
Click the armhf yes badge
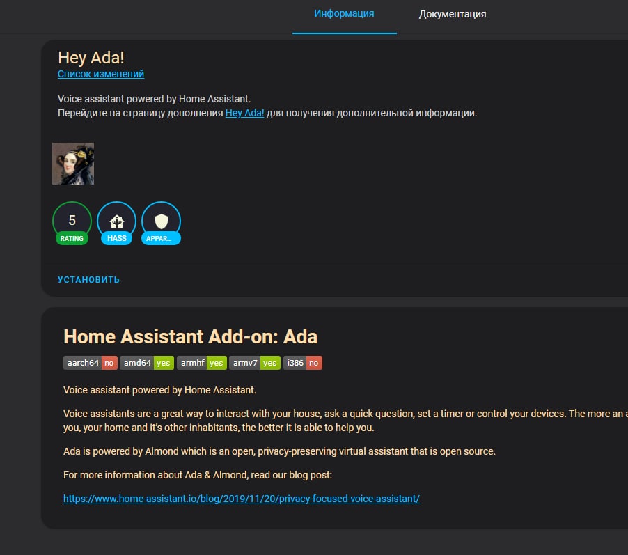(x=202, y=363)
